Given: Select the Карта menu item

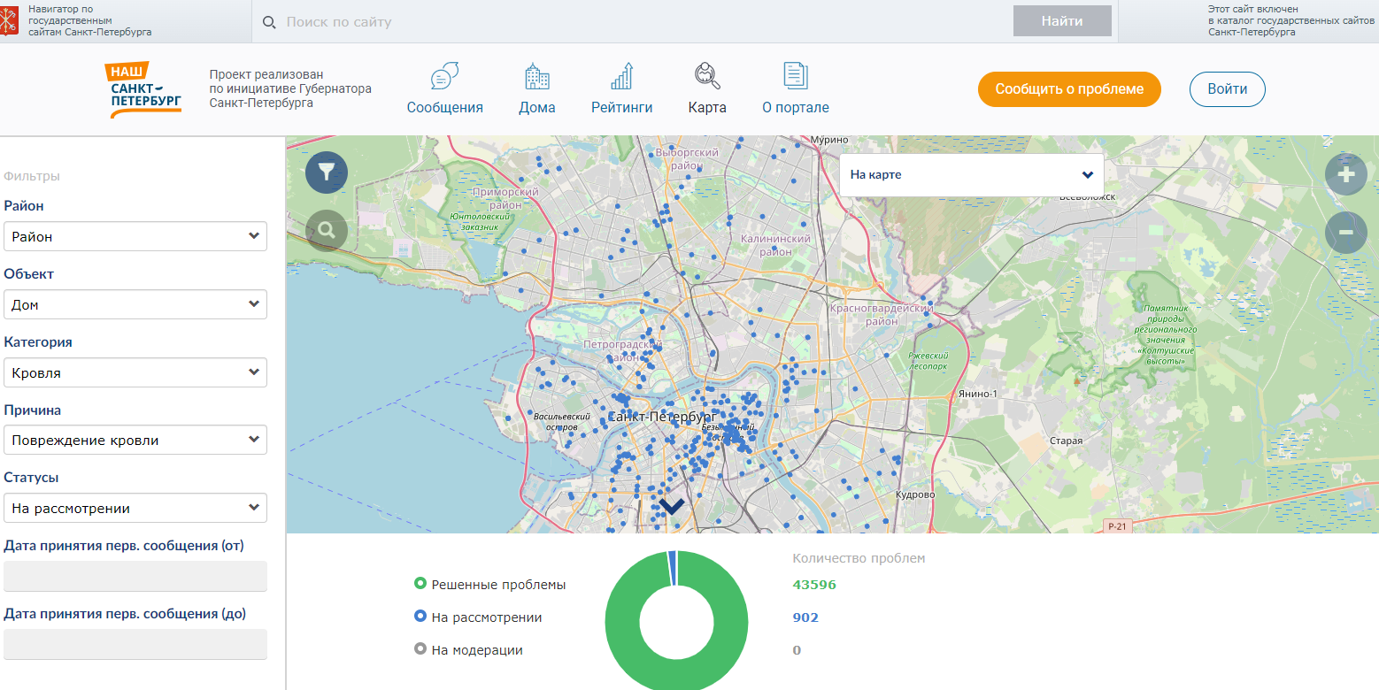Looking at the screenshot, I should [707, 107].
